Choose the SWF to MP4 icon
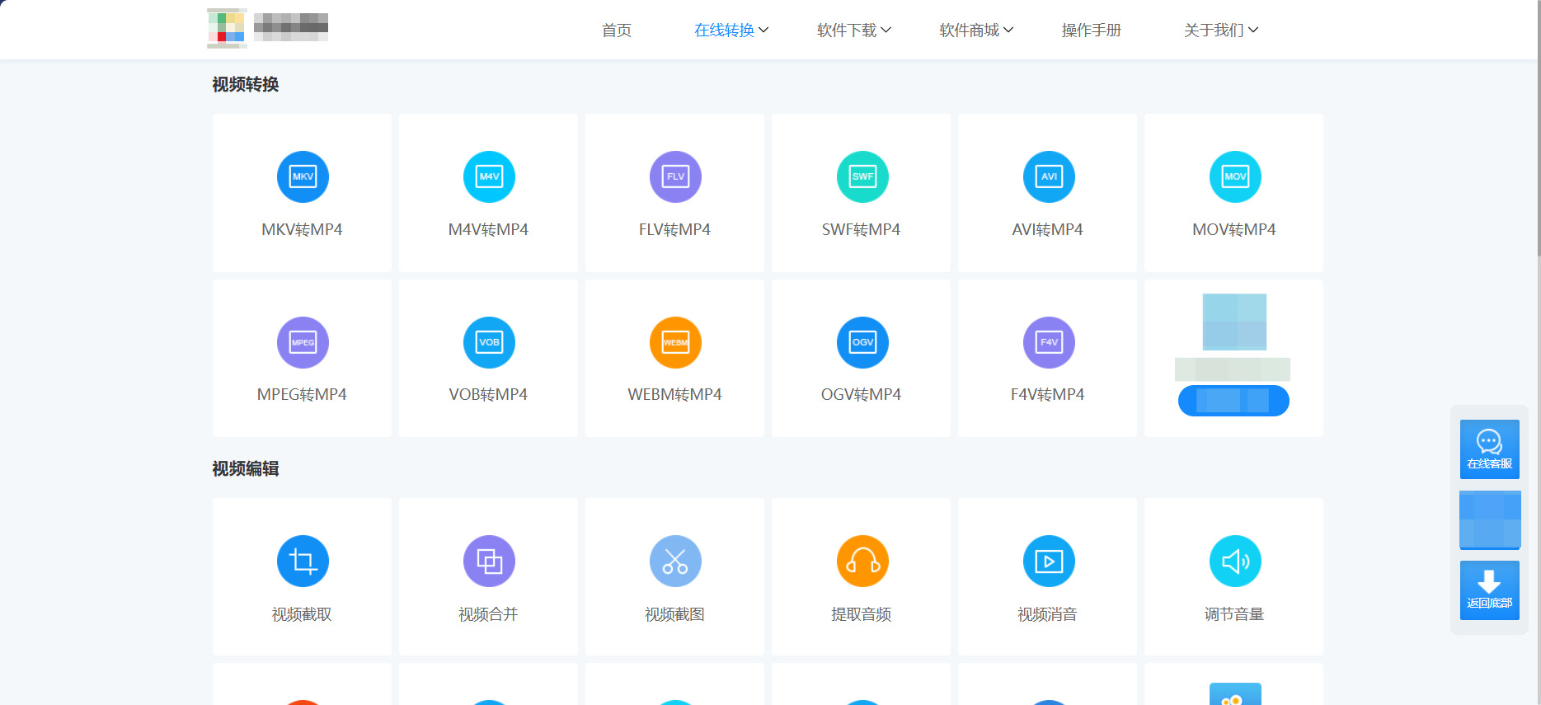The width and height of the screenshot is (1541, 705). (862, 176)
